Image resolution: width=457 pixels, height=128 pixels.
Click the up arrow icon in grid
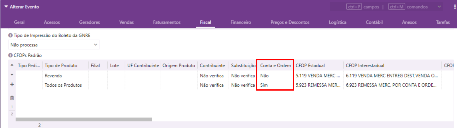pyautogui.click(x=12, y=65)
